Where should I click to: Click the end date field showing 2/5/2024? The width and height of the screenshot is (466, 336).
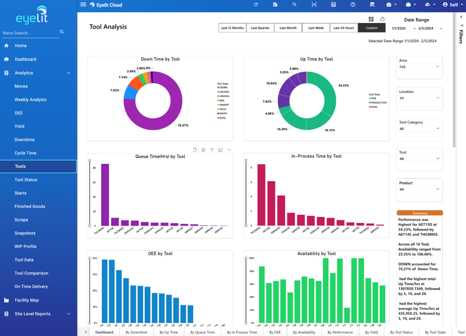(427, 29)
